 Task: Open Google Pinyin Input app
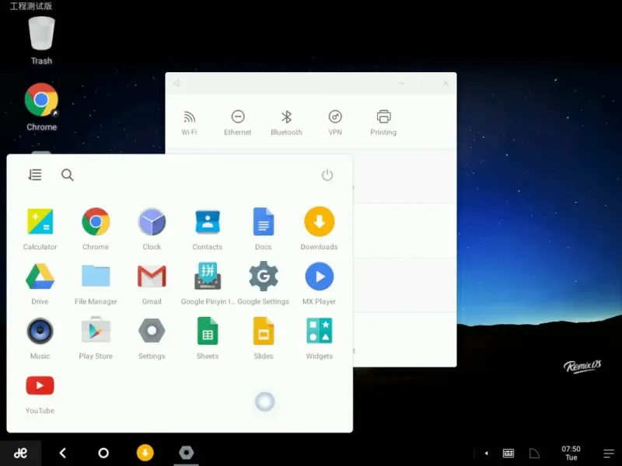pos(208,283)
